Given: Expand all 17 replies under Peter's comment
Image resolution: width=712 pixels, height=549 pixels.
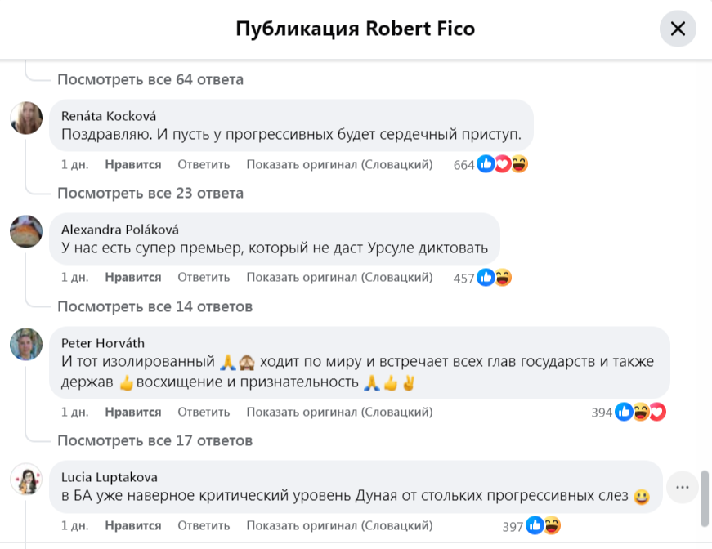Looking at the screenshot, I should tap(154, 440).
